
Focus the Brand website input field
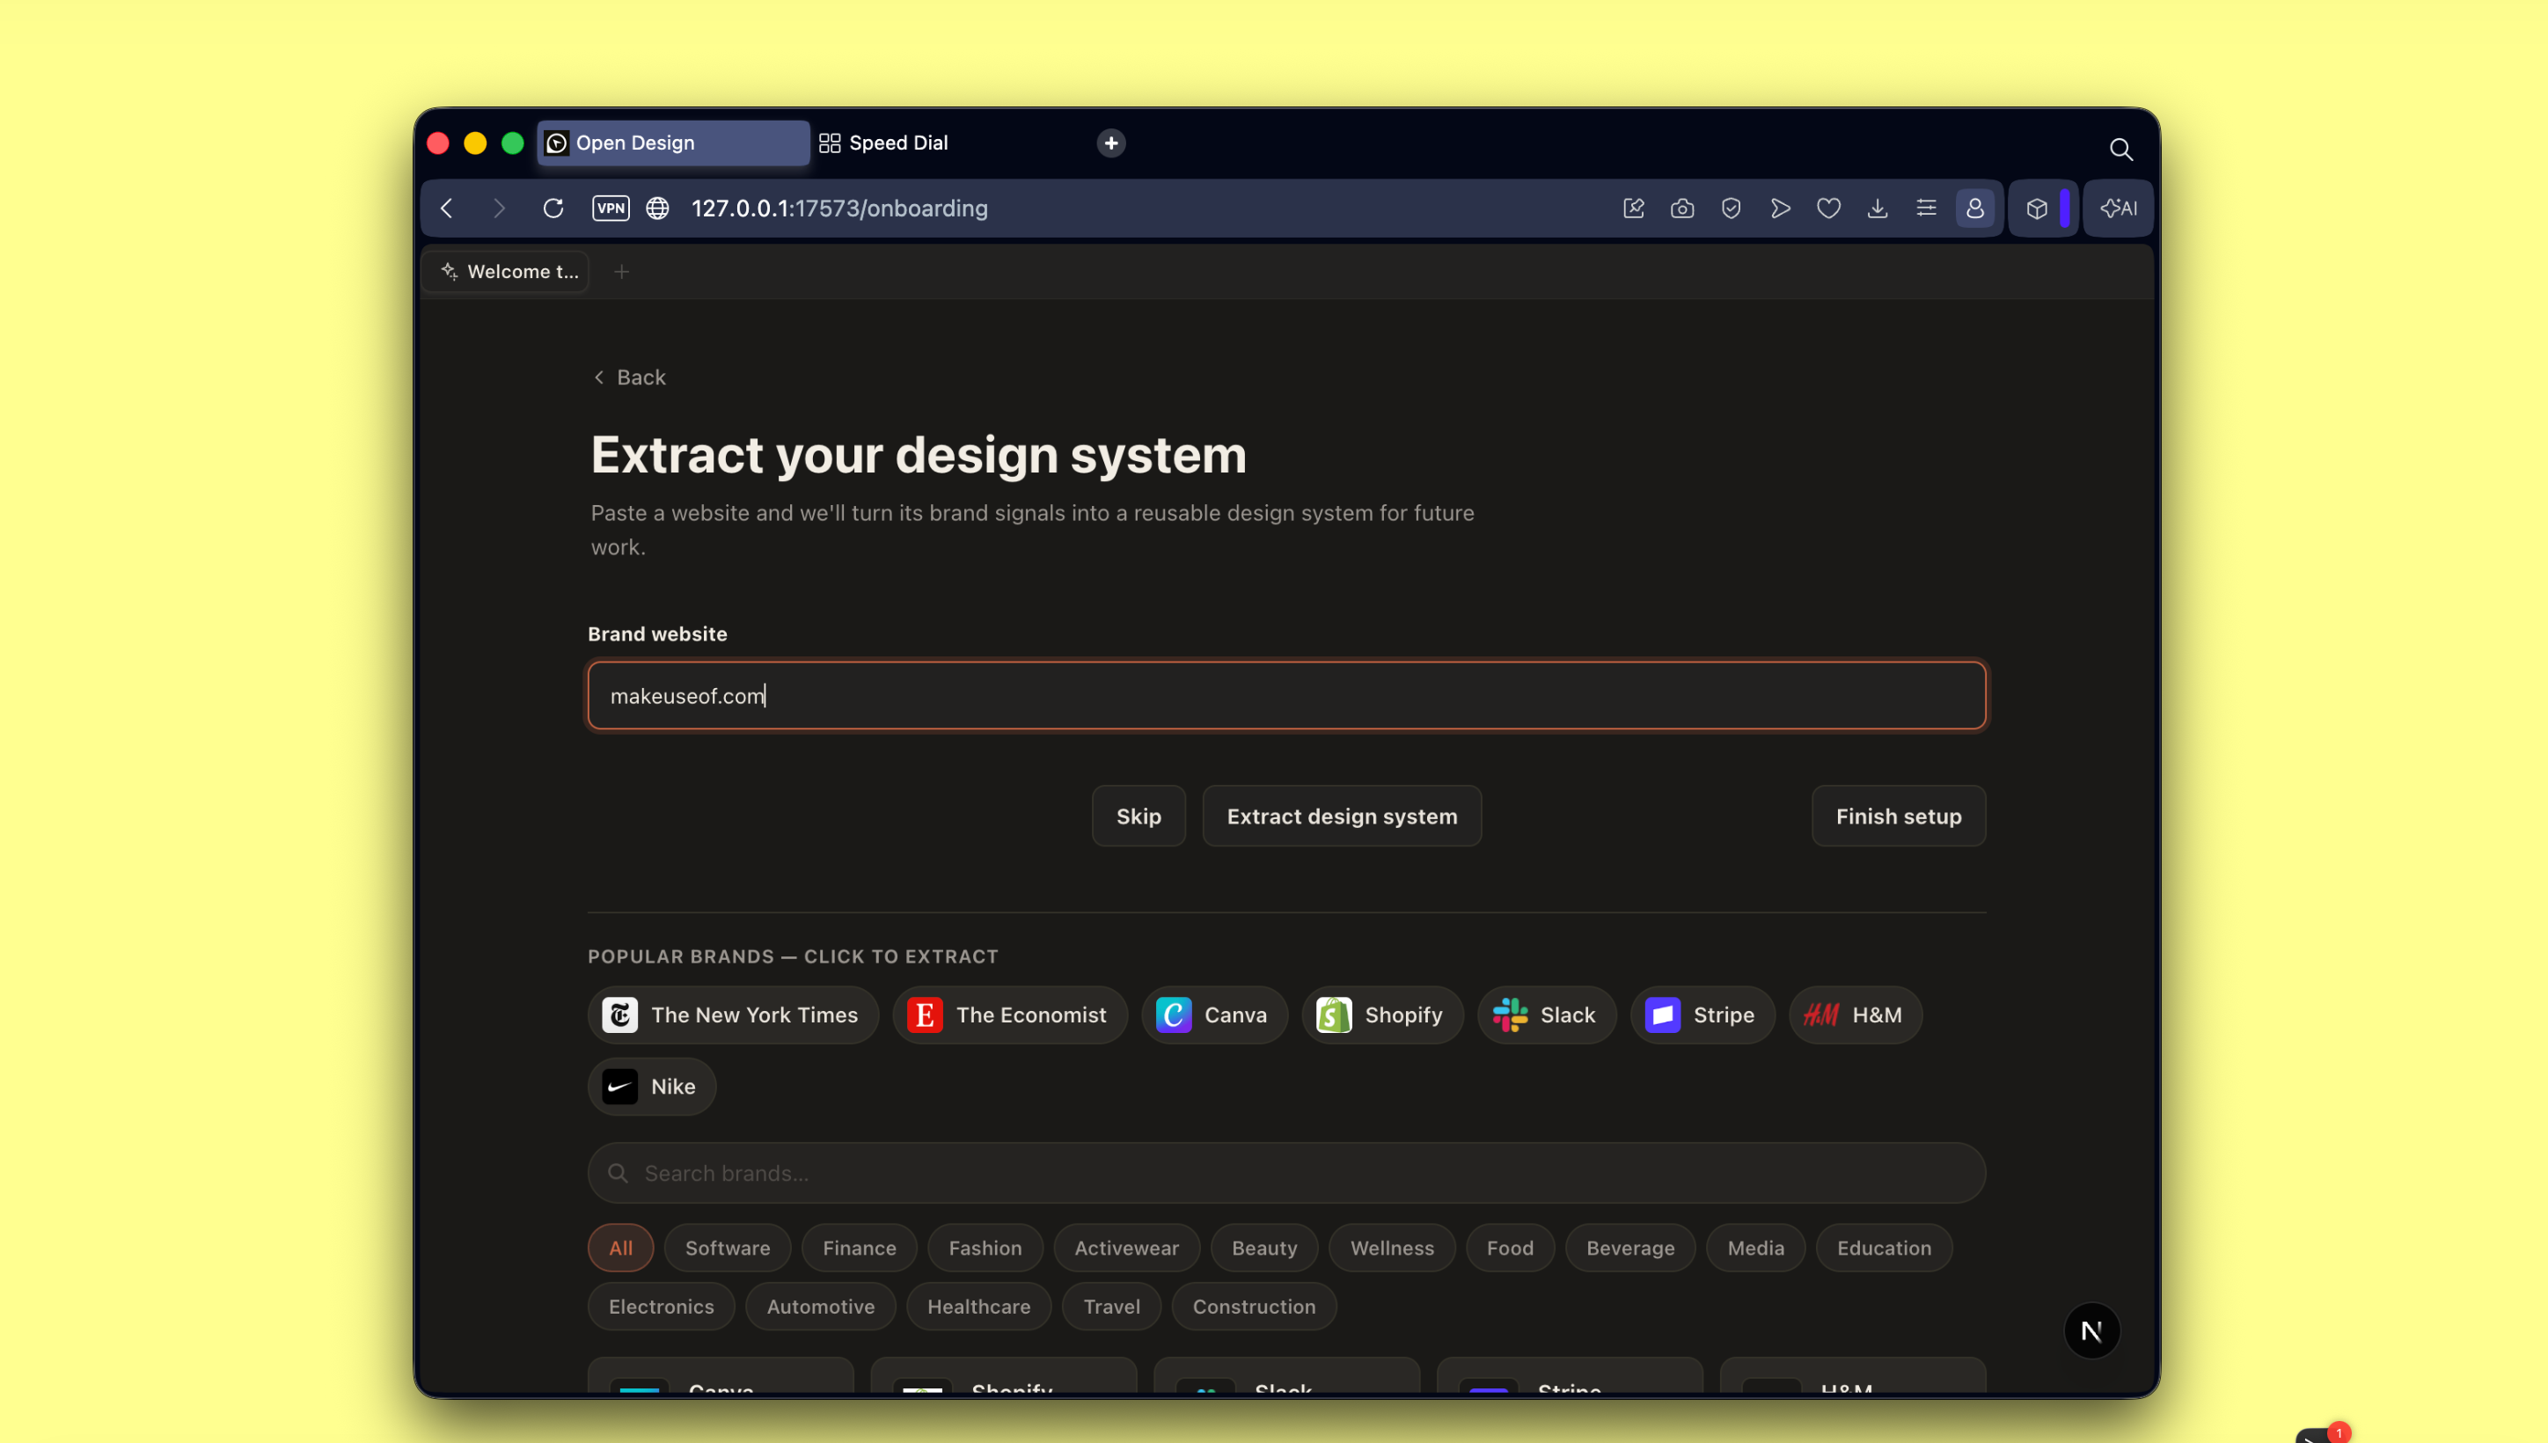tap(1286, 696)
